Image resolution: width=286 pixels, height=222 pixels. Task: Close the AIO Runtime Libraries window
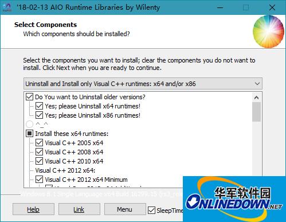(x=272, y=7)
